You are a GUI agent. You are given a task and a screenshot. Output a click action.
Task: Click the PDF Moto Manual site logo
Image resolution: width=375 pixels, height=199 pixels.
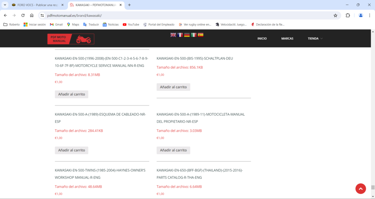[71, 39]
